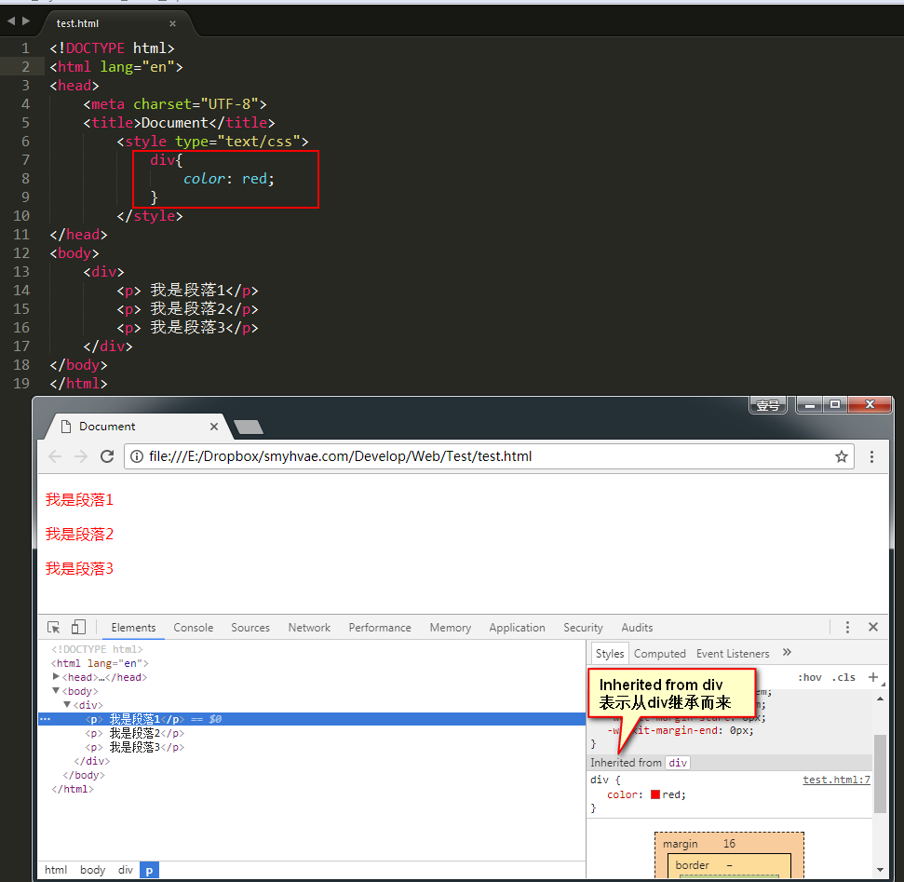Click the Sublime tab forward arrow
Screen dimensions: 904x882
(26, 21)
